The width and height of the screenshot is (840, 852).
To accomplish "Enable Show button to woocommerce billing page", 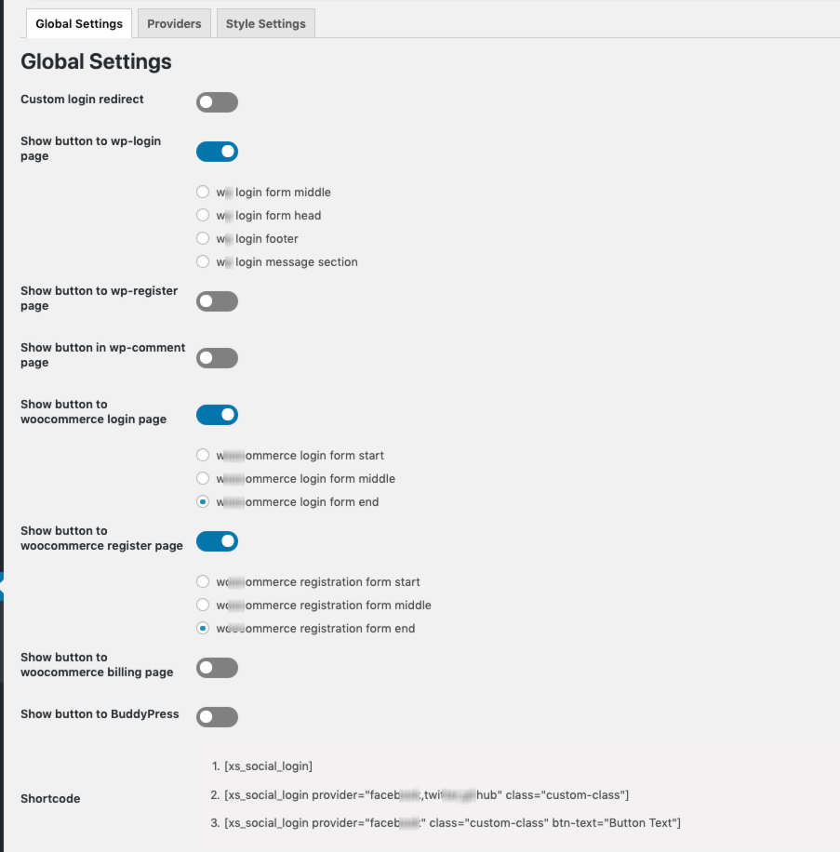I will (x=217, y=668).
